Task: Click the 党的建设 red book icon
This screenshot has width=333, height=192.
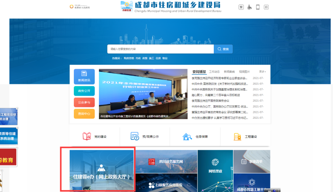Action: [x=87, y=136]
